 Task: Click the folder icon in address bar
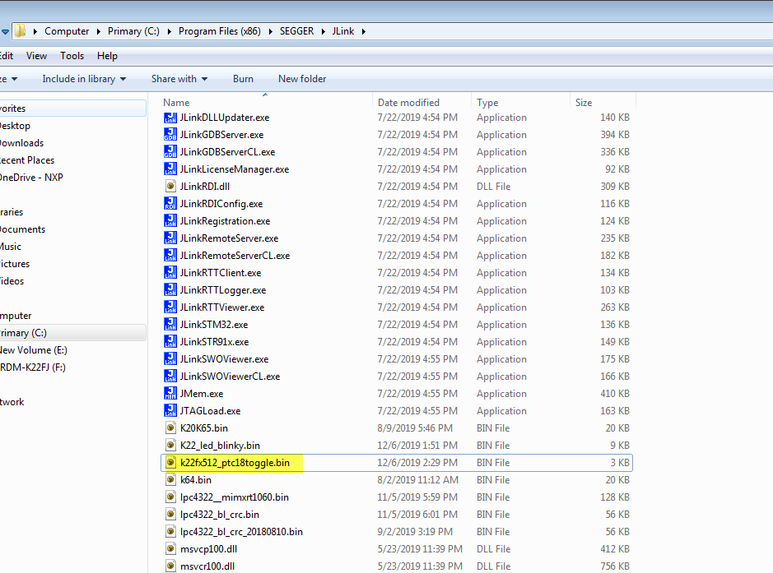coord(21,31)
